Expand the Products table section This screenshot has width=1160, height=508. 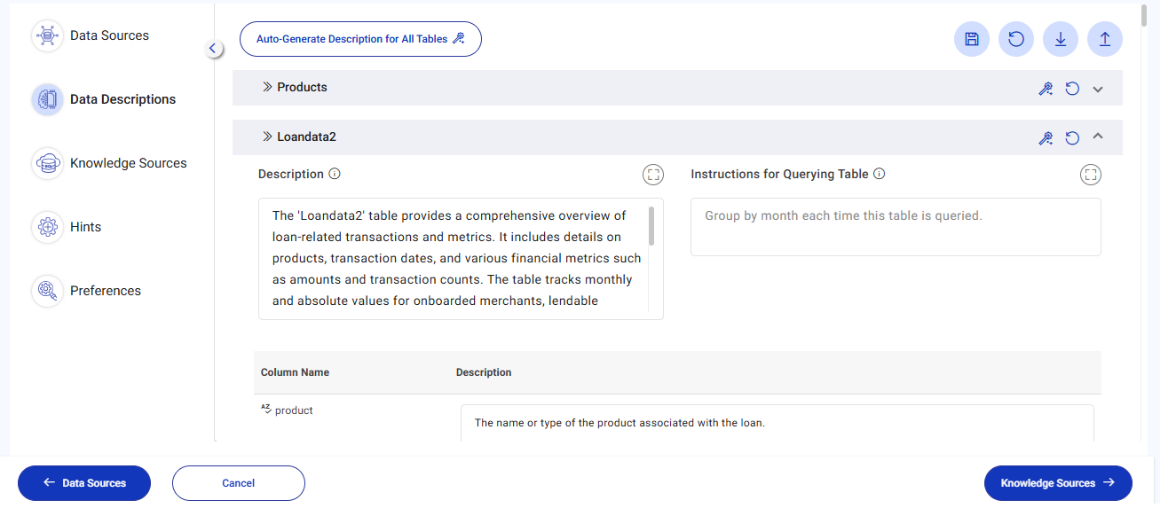(x=1098, y=89)
